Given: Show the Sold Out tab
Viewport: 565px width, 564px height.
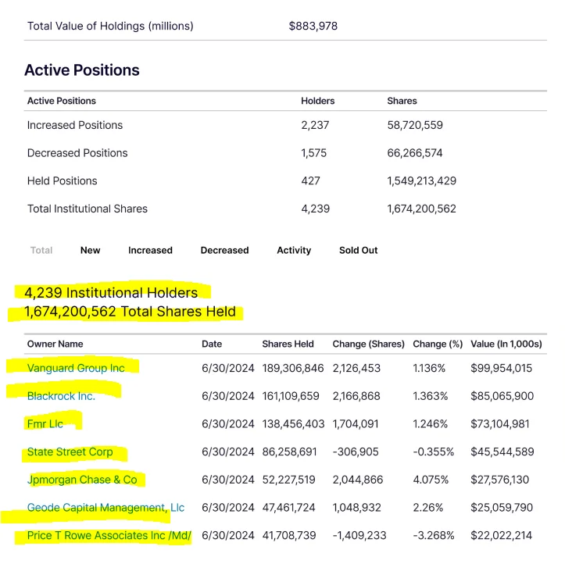Looking at the screenshot, I should click(x=359, y=250).
